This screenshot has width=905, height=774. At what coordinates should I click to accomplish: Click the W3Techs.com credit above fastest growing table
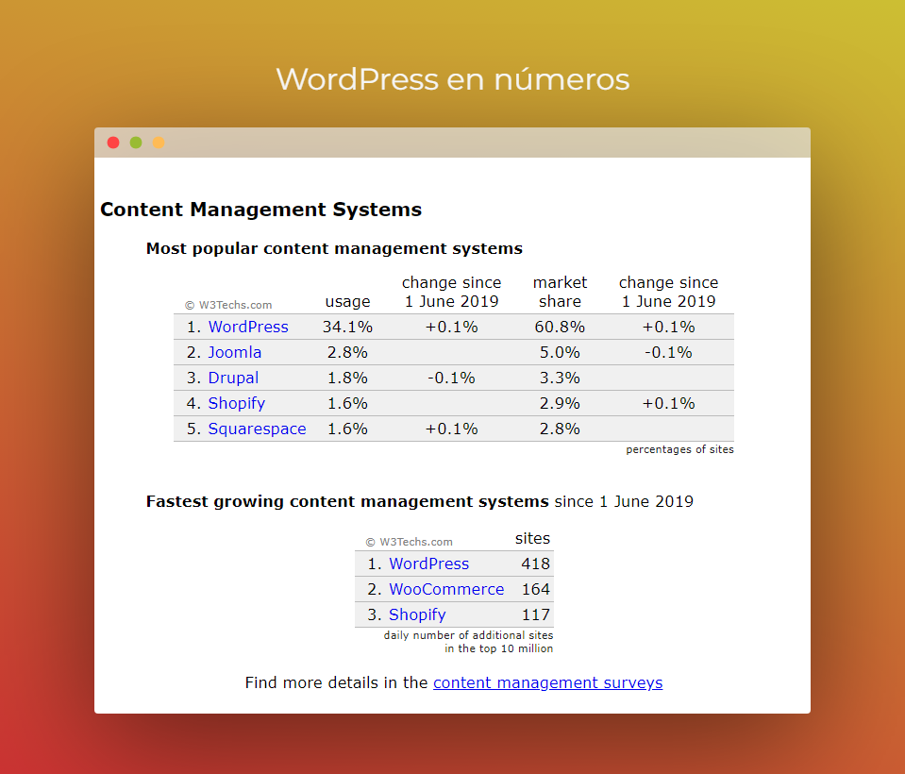pos(410,542)
